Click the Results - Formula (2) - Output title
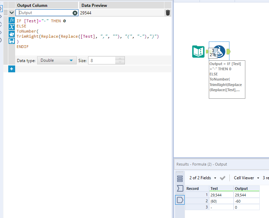The image size is (269, 218). pyautogui.click(x=202, y=164)
